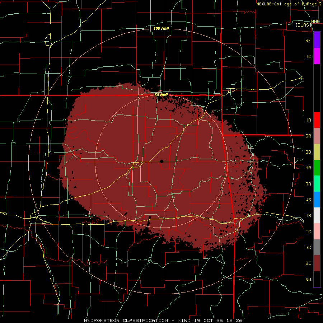Click the black radar site dot at center

click(161, 161)
